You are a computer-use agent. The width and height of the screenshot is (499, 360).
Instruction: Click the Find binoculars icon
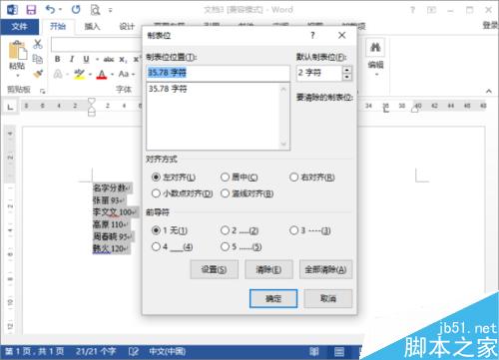(375, 47)
